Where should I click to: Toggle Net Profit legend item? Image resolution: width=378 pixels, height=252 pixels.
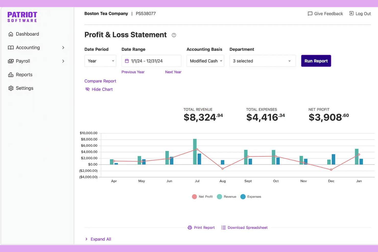click(x=202, y=197)
